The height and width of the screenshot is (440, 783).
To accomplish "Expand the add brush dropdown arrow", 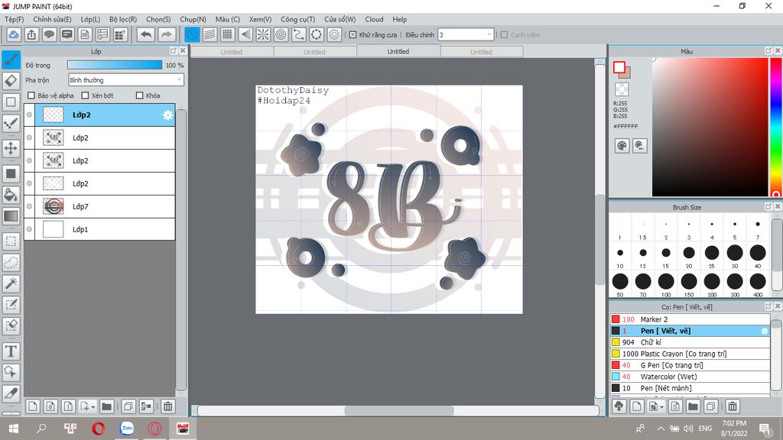I will 661,407.
